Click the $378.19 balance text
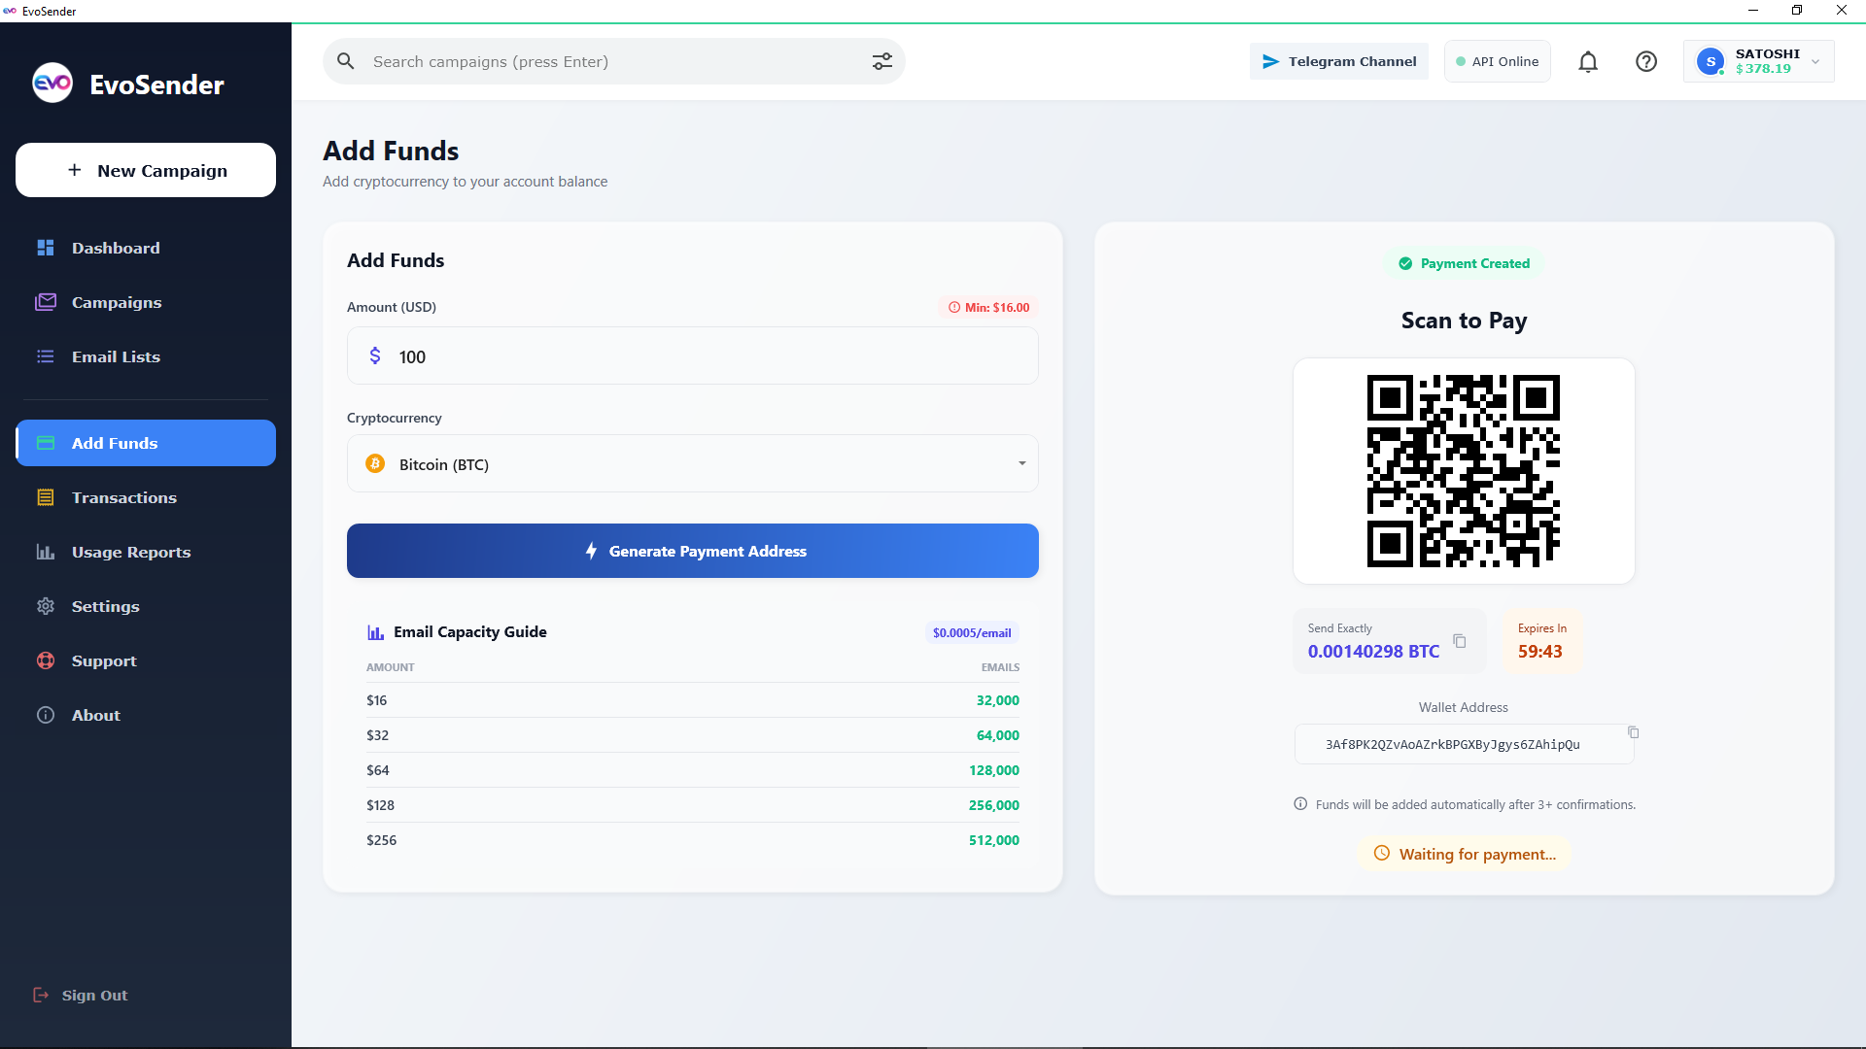 tap(1763, 69)
